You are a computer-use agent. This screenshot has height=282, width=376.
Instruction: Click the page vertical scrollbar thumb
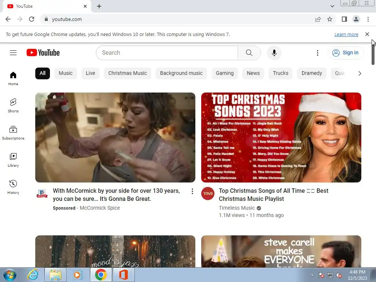tap(373, 54)
